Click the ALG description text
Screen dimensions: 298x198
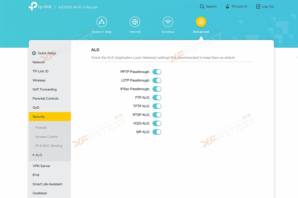[x=163, y=58]
